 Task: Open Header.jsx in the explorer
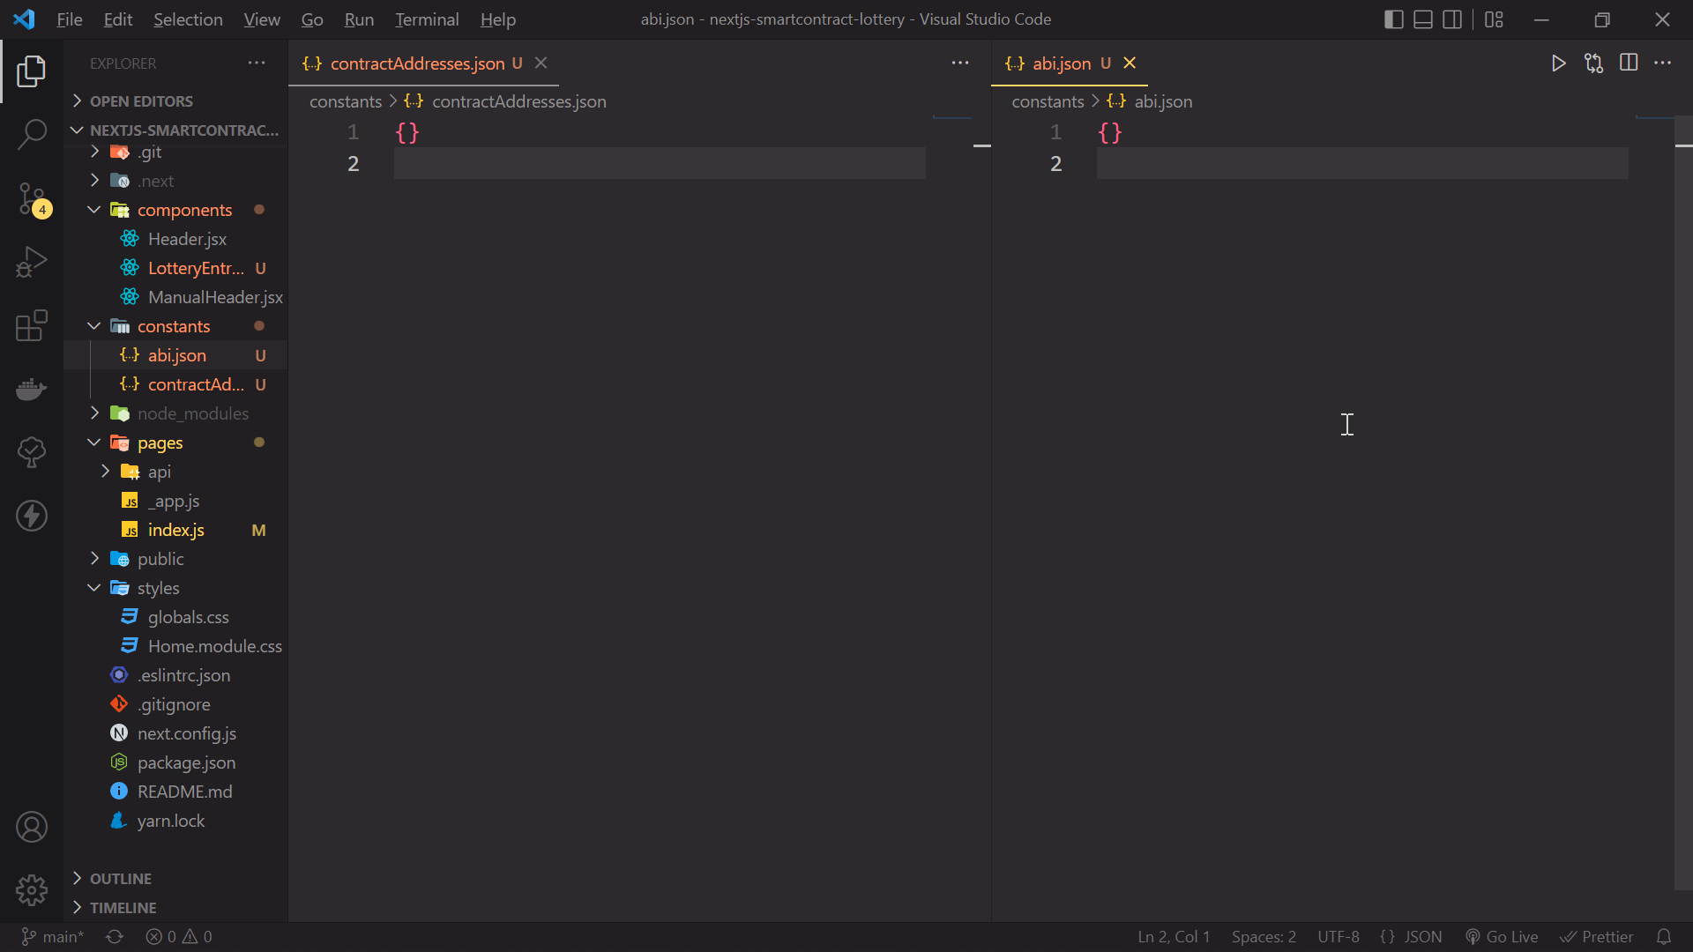tap(175, 239)
